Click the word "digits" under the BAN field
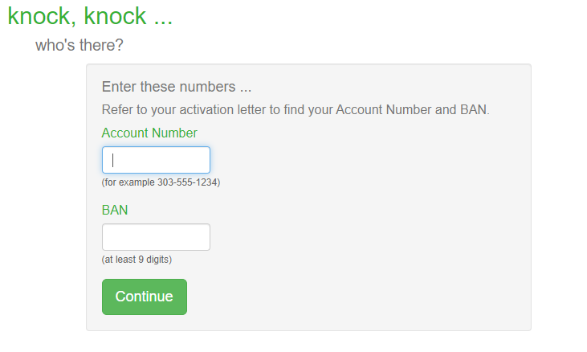The image size is (587, 352). tap(157, 260)
